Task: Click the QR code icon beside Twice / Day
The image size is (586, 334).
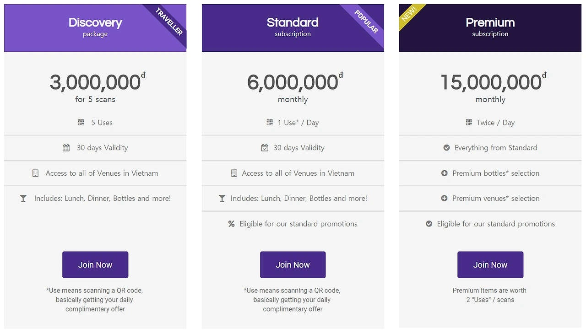Action: (x=469, y=123)
